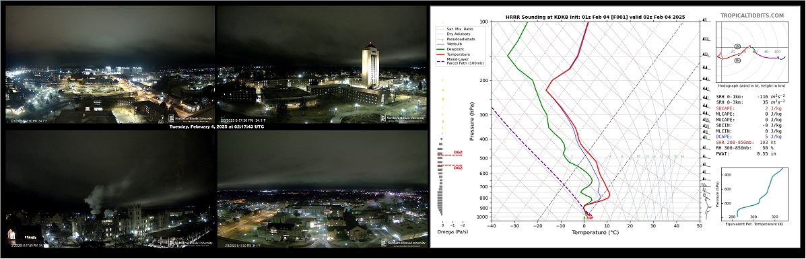
Task: Open the TROPICALTIDBITS.COM link
Action: click(752, 16)
